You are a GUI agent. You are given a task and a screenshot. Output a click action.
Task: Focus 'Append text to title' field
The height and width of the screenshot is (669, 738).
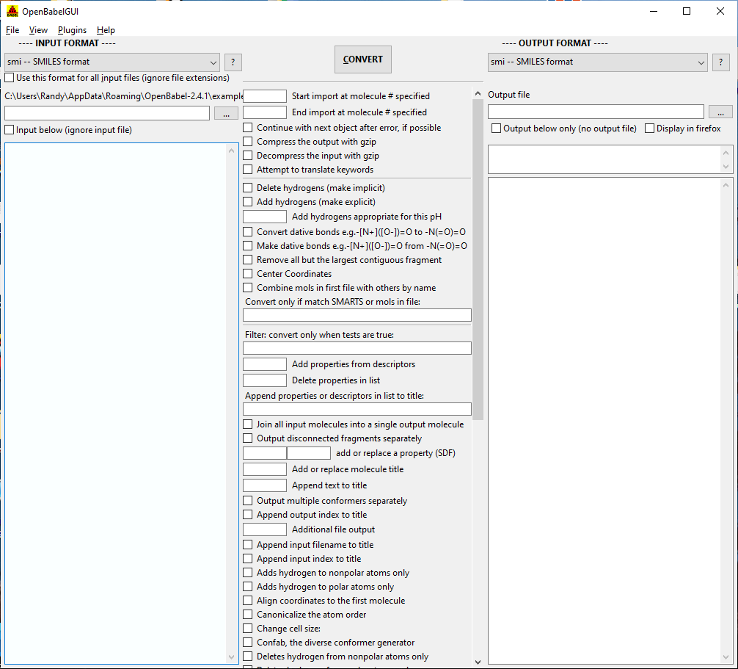click(x=265, y=485)
